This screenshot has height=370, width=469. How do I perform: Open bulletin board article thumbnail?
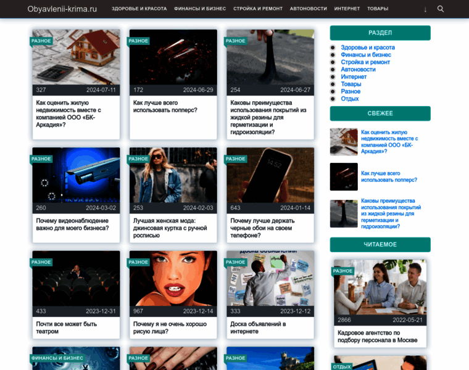coord(270,278)
